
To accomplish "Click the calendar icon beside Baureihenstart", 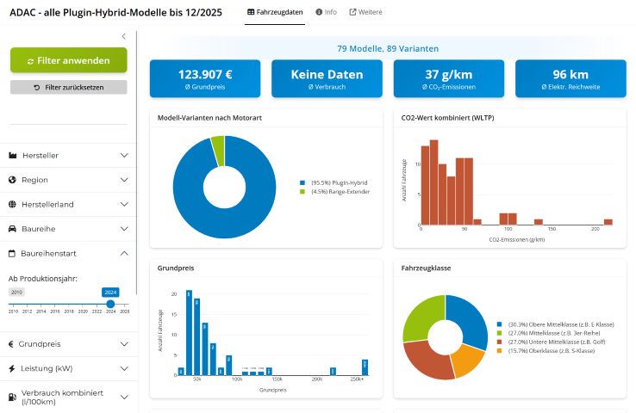I will 13,254.
